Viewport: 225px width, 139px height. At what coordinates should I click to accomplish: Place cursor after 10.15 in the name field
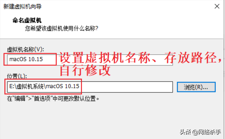click(x=43, y=59)
